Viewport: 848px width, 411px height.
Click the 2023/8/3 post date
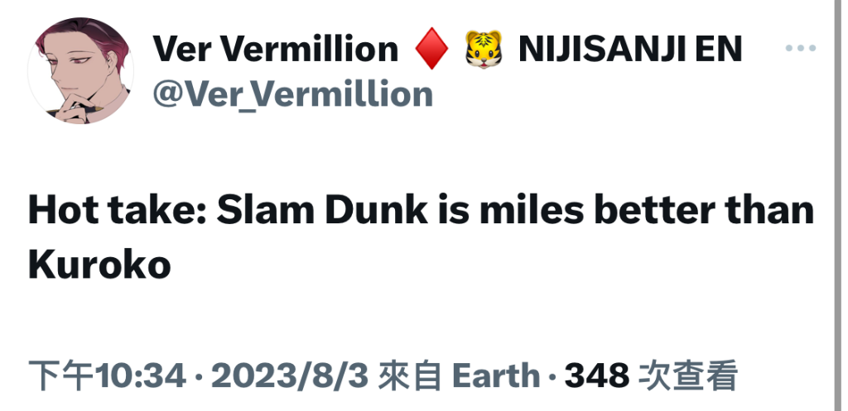(289, 375)
